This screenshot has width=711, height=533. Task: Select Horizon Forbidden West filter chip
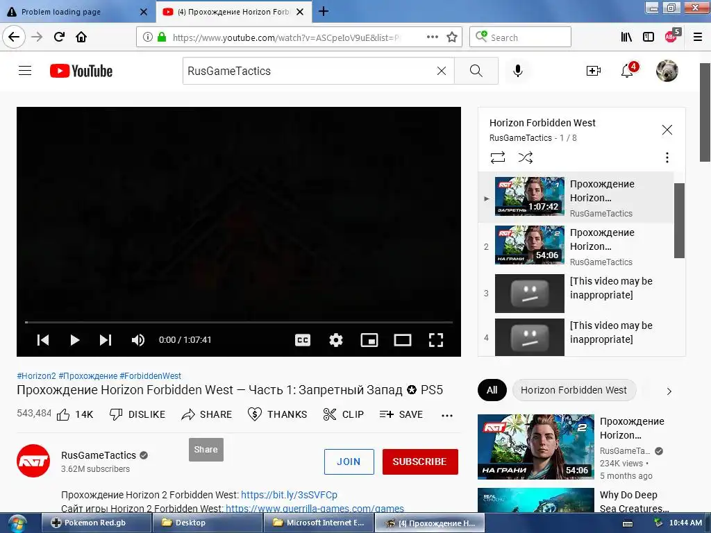[574, 390]
